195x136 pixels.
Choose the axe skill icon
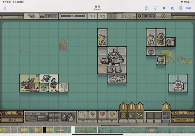pos(92,114)
